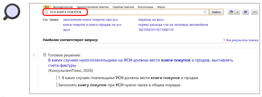Image resolution: width=262 pixels, height=97 pixels.
Task: Click the document icon beside Готовое решение
Action: click(45, 55)
